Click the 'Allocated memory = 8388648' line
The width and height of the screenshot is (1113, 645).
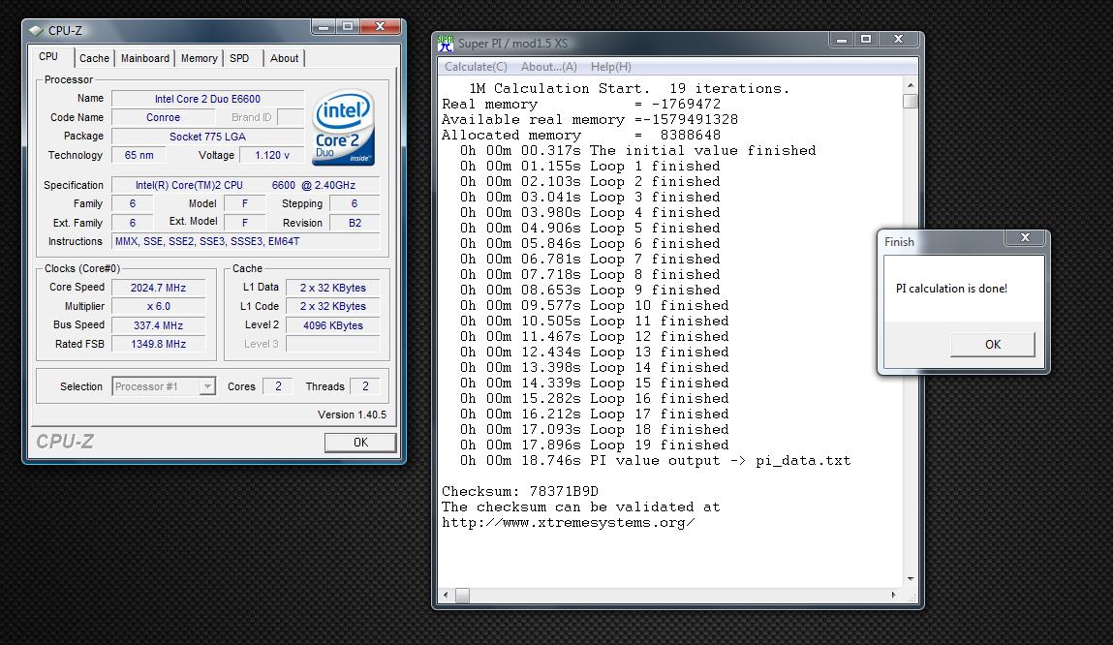click(580, 135)
